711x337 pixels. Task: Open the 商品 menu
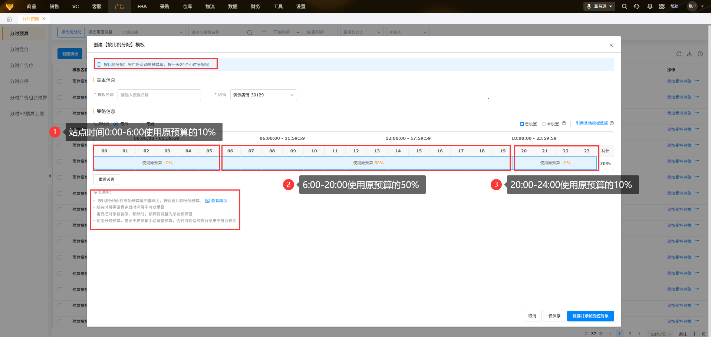point(32,6)
